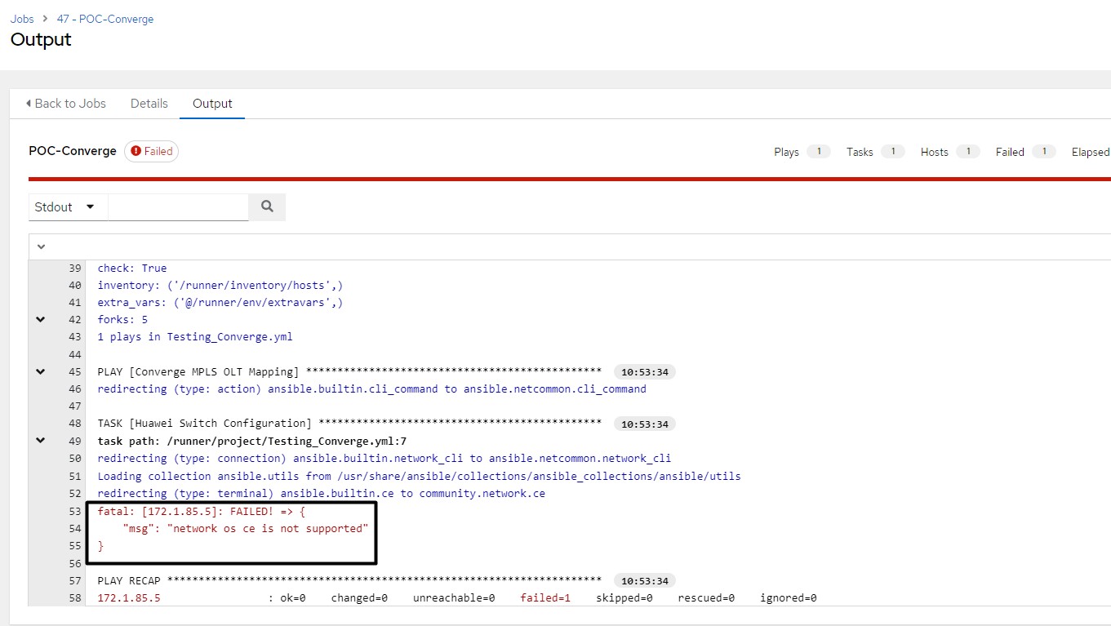Click the '1 plays in Testing_Converge.yml' line

coord(195,337)
